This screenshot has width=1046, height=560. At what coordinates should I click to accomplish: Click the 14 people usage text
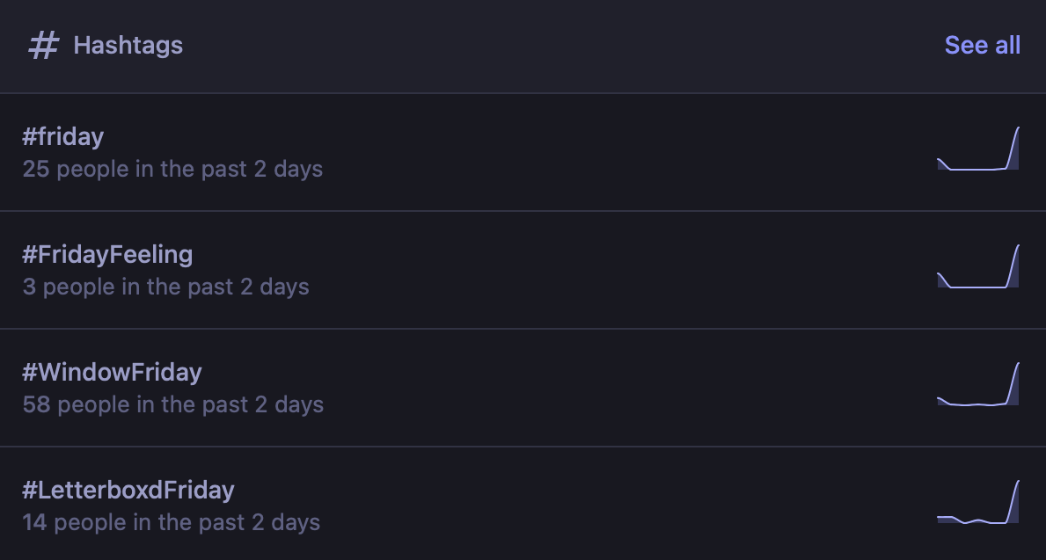tap(171, 522)
